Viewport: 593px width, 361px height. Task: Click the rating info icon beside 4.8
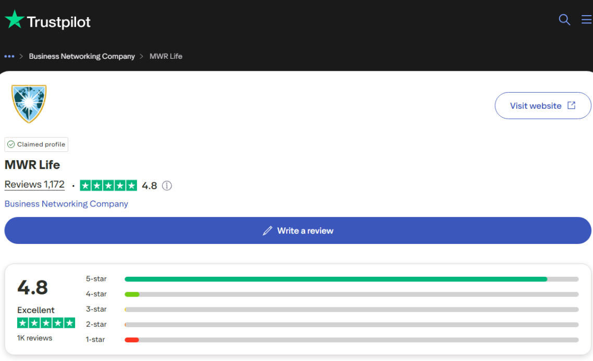coord(167,186)
